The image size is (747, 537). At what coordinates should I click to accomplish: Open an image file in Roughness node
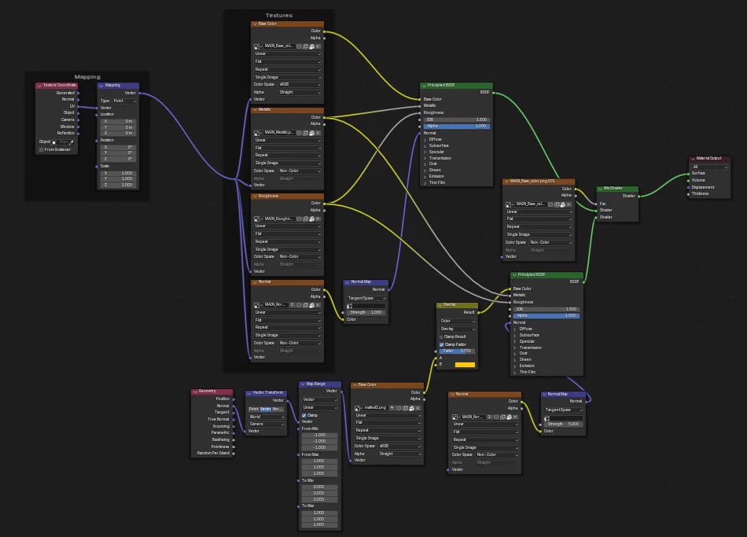(311, 219)
